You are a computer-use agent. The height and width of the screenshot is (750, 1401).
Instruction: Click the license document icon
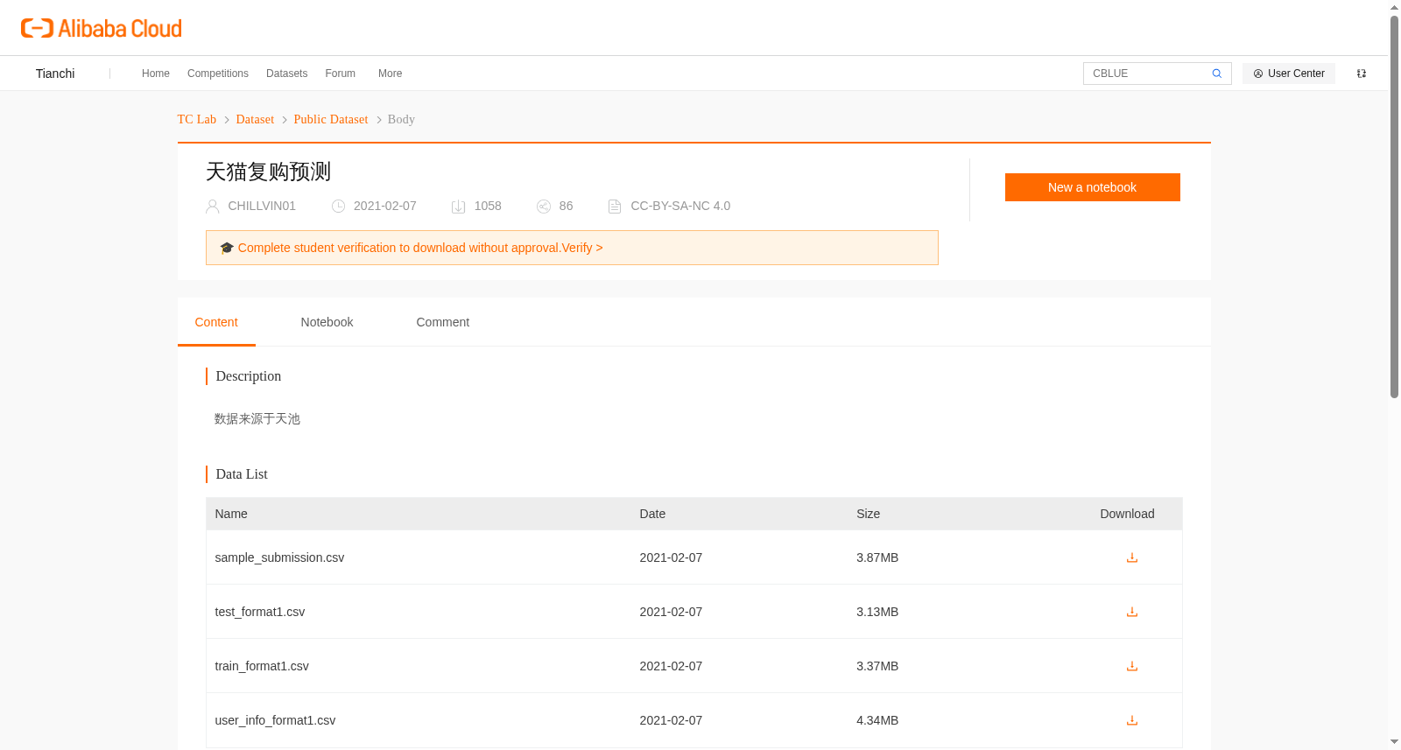[615, 207]
